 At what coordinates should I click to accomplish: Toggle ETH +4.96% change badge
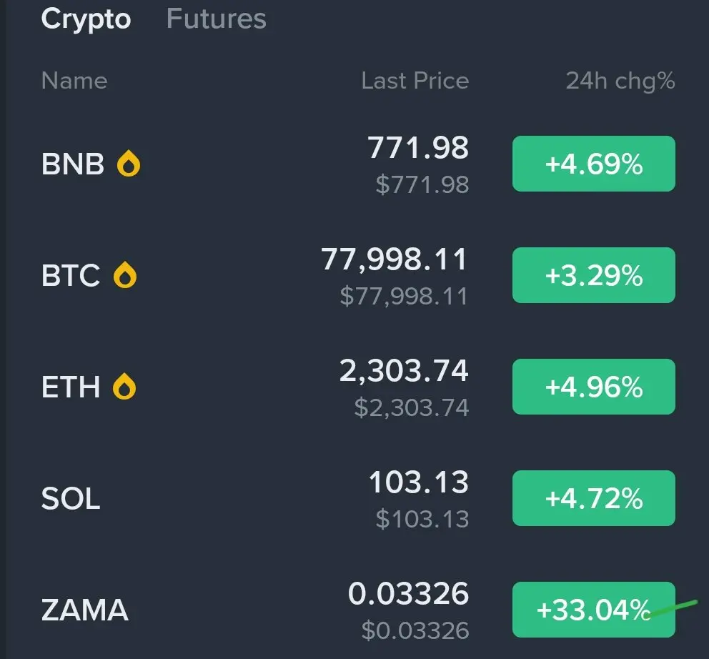pos(593,387)
